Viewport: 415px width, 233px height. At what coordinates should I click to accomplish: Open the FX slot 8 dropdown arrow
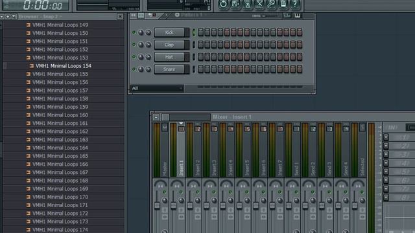(386, 197)
